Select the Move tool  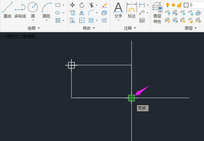coord(72,5)
